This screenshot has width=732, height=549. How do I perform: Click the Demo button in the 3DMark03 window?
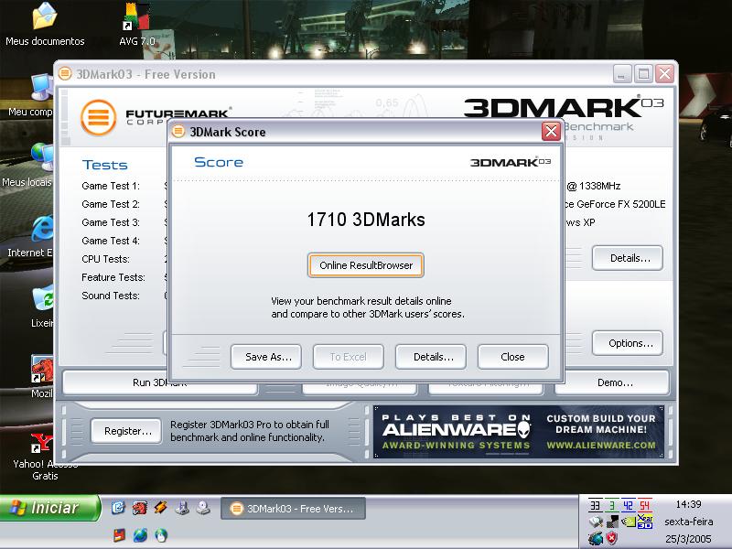point(612,382)
